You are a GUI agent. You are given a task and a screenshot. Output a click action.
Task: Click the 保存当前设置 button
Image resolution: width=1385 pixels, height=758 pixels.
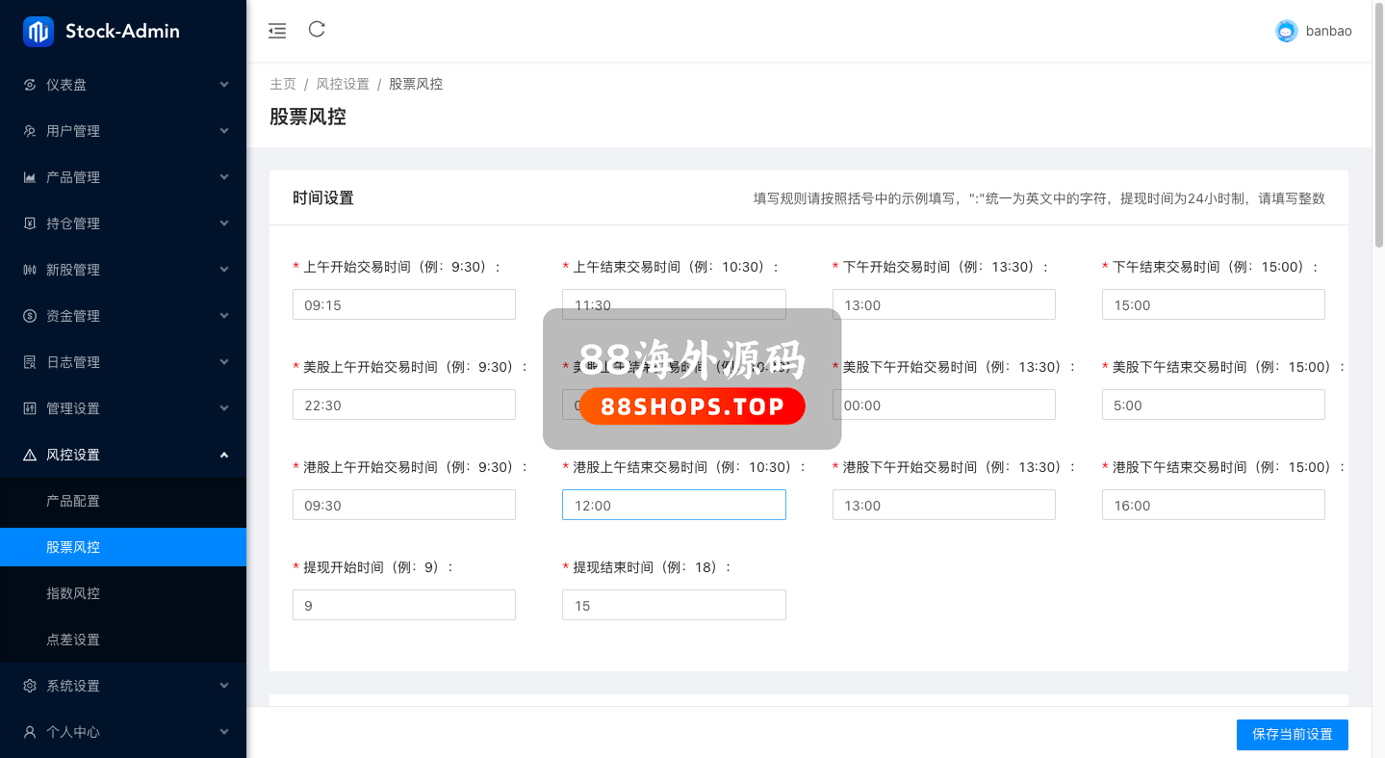[1292, 734]
